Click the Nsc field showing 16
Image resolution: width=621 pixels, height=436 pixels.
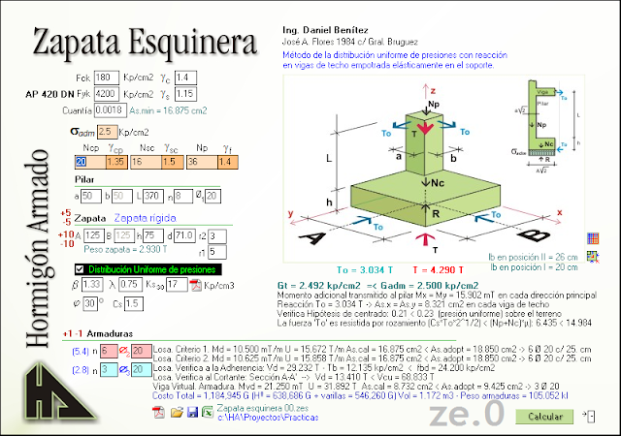point(146,162)
